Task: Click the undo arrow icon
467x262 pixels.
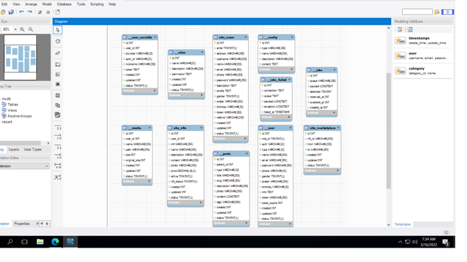Action: point(21,12)
